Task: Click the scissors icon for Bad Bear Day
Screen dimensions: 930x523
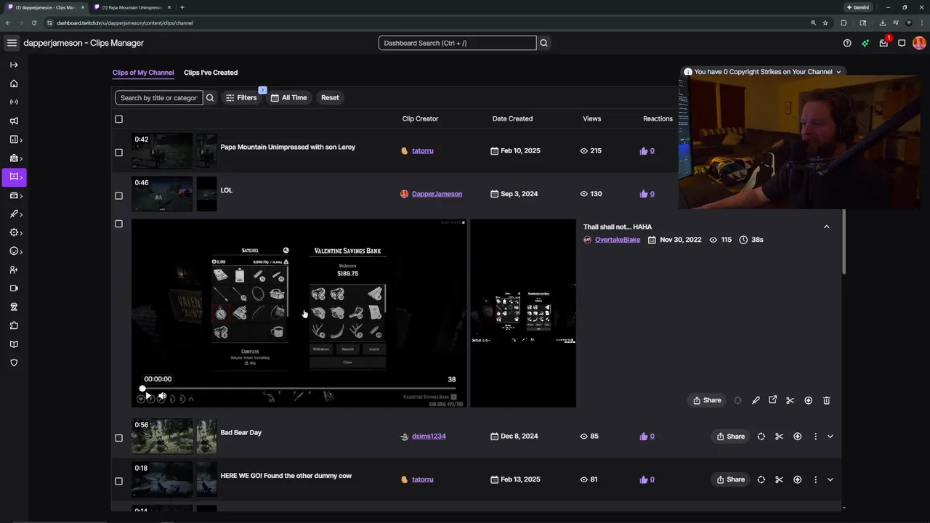Action: 779,437
